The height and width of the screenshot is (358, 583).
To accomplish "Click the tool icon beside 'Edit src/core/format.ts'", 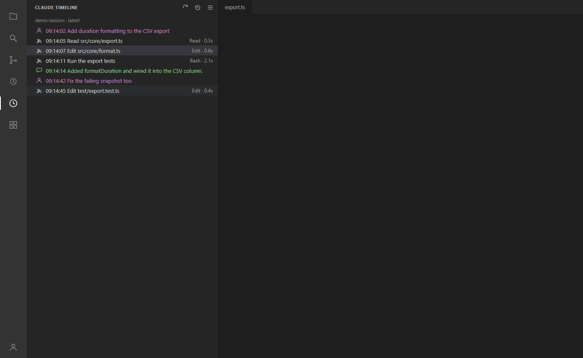I will (39, 51).
